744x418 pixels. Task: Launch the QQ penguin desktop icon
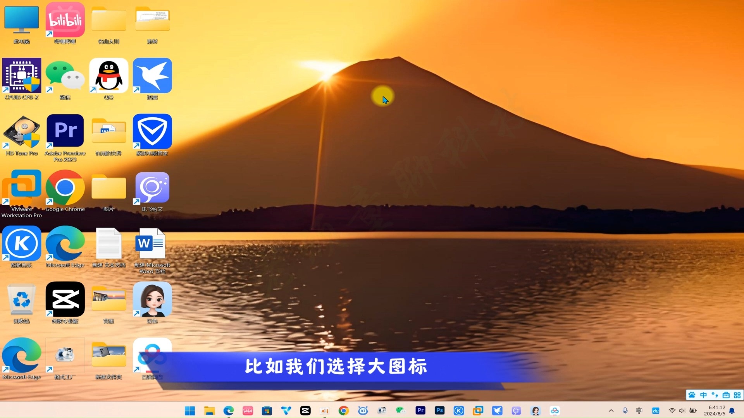(109, 76)
